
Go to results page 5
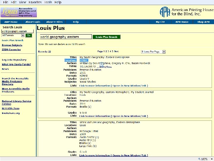(113, 52)
